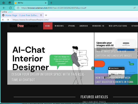Select the Home Page - I Love Free Software tab
Image resolution: width=138 pixels, height=104 pixels.
point(22,15)
